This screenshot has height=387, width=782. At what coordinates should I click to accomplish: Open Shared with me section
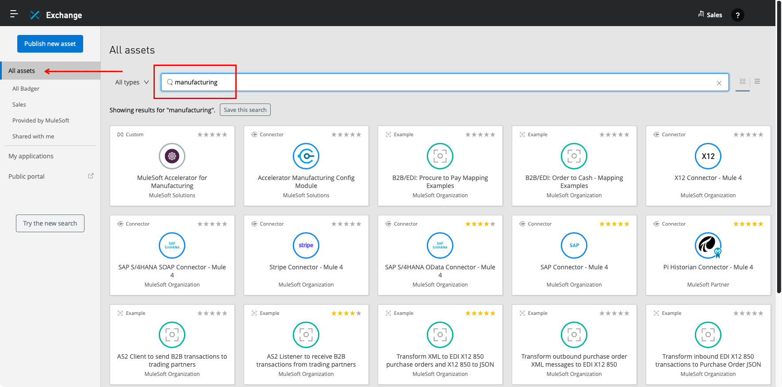click(x=33, y=136)
